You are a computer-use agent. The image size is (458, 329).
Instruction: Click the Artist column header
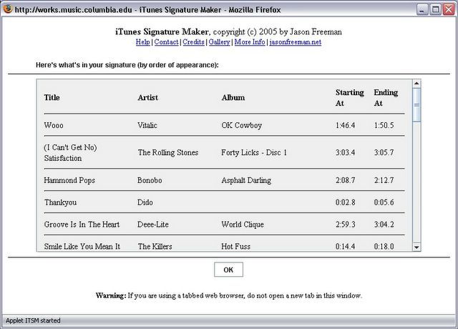148,97
